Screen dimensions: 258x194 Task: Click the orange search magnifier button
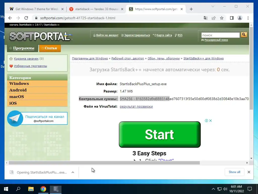(244, 35)
